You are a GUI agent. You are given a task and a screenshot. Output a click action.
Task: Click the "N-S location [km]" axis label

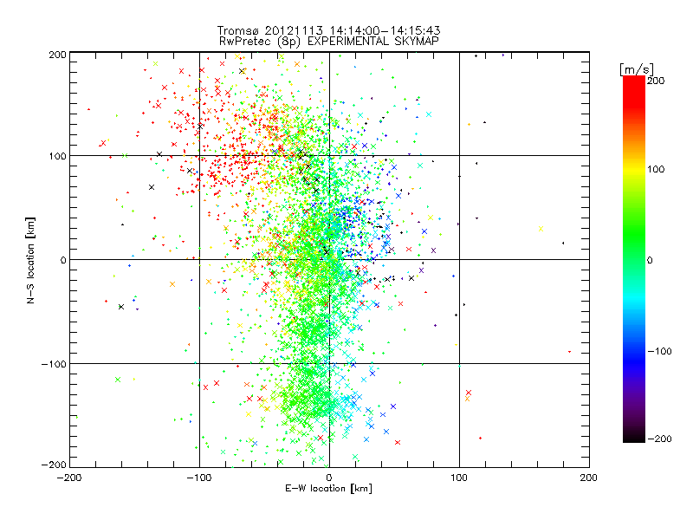point(30,261)
